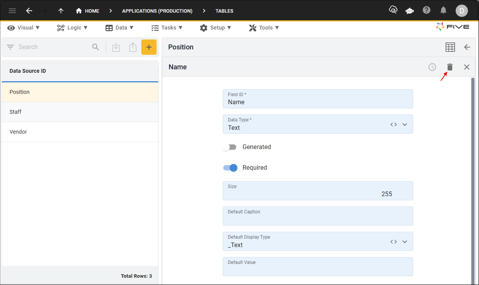Select the Staff table row
The height and width of the screenshot is (285, 479).
[80, 112]
